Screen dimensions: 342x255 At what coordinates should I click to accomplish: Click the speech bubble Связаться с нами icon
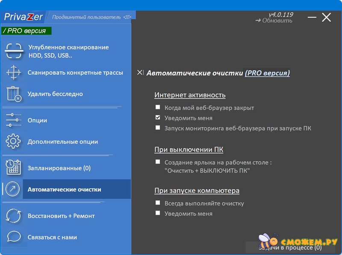(14, 237)
